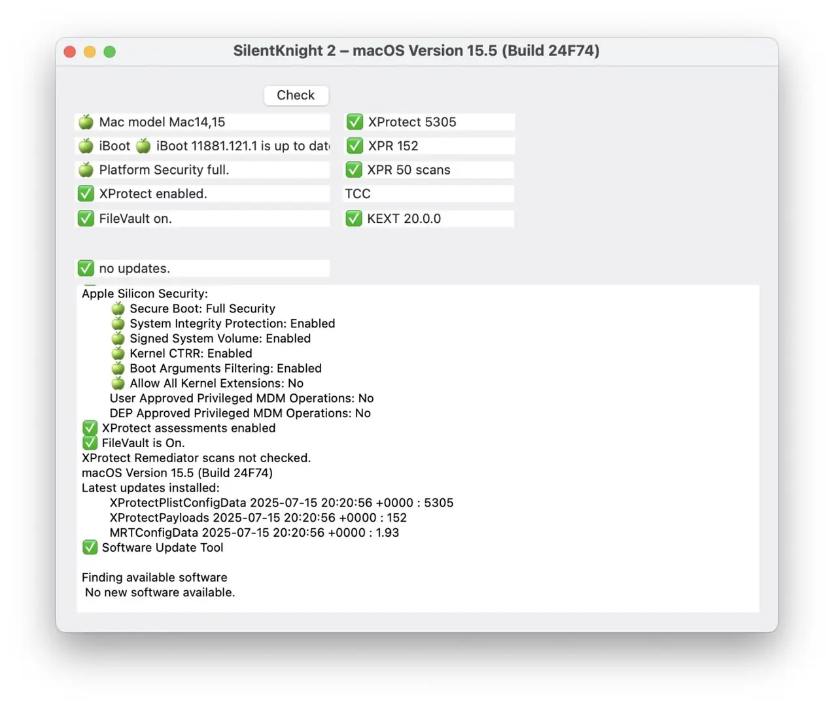Click checkmark beside Software Update Tool
The height and width of the screenshot is (706, 834).
coord(90,548)
